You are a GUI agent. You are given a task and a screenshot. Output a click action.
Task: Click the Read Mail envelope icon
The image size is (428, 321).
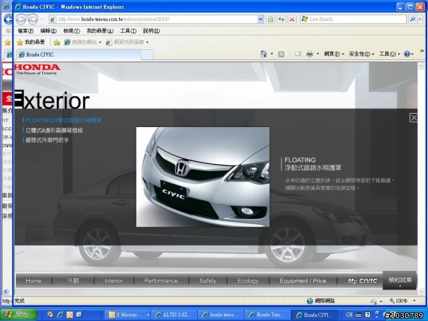[298, 53]
